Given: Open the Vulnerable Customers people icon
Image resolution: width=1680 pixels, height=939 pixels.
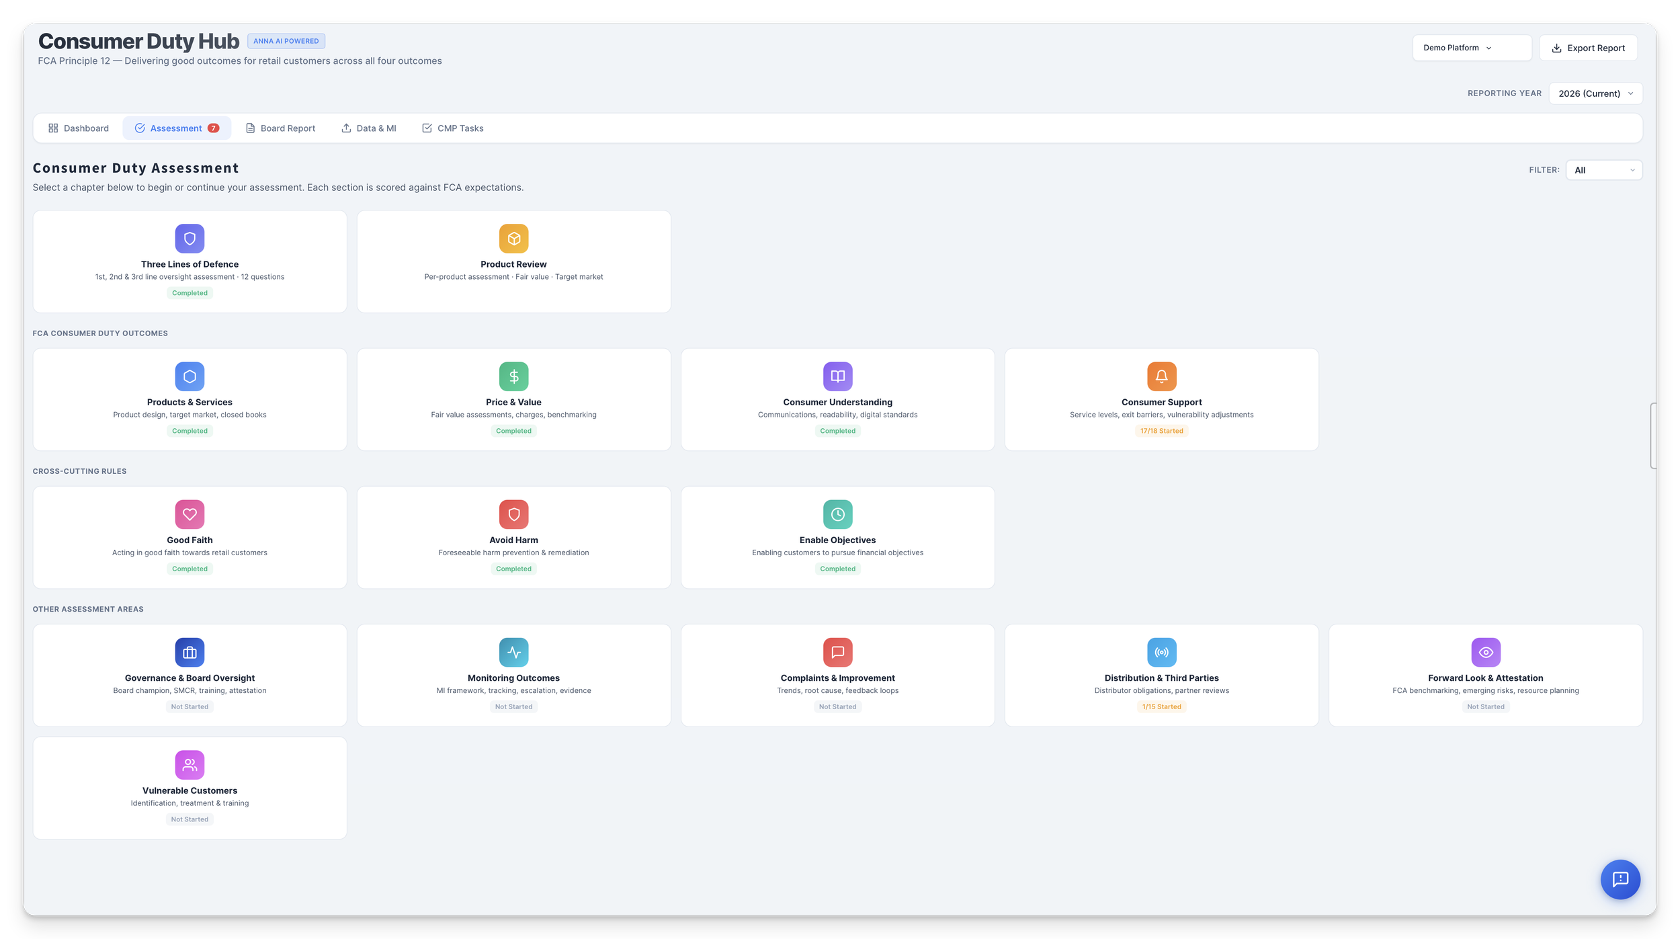Looking at the screenshot, I should click(x=190, y=764).
